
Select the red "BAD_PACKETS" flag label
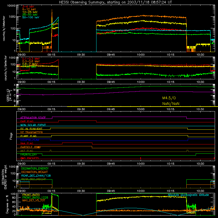click(30, 158)
